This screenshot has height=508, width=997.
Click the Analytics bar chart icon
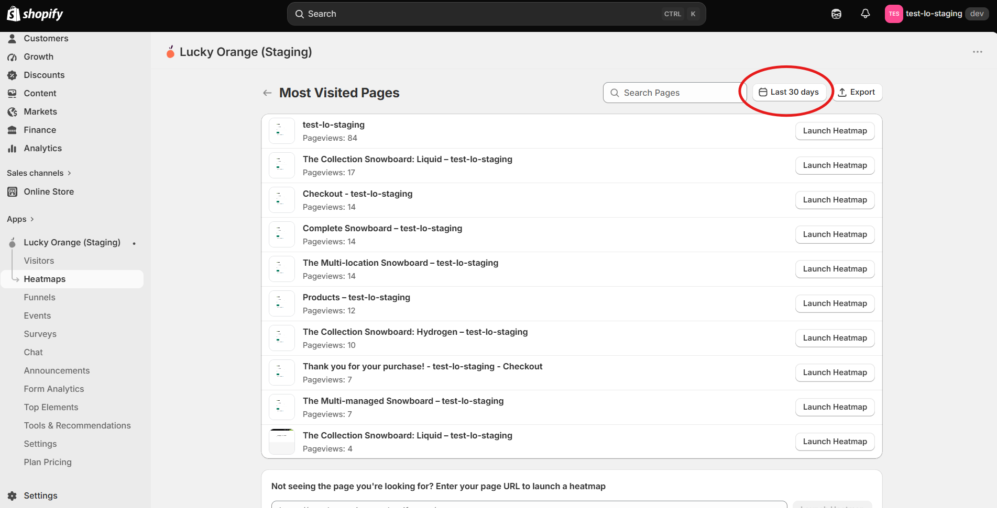pos(12,148)
